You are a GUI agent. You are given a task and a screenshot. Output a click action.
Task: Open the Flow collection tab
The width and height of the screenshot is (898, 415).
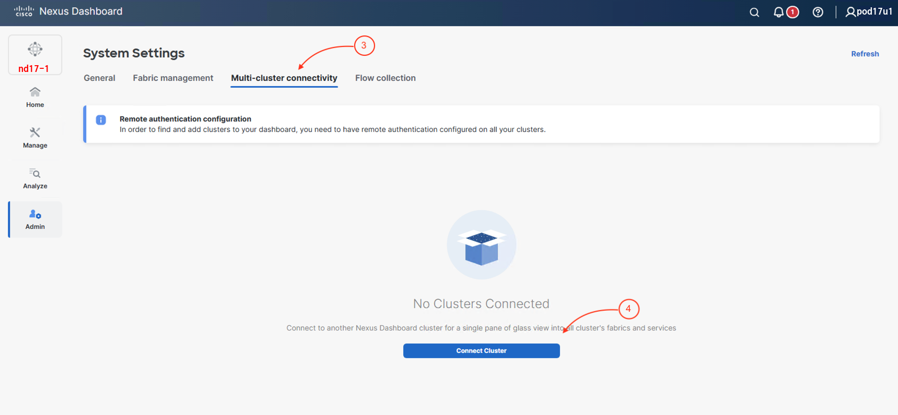[386, 78]
